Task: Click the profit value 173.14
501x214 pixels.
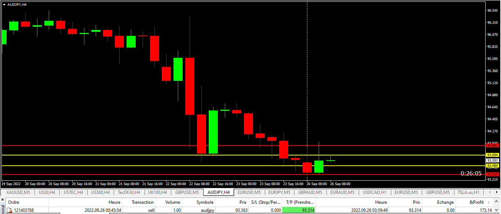Action: tap(485, 210)
